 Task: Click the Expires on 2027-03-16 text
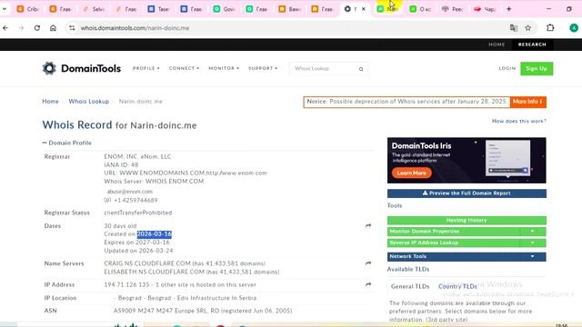pos(136,243)
